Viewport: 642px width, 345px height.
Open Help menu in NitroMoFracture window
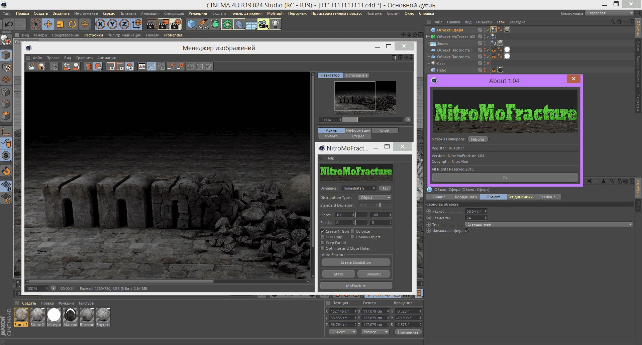(330, 158)
